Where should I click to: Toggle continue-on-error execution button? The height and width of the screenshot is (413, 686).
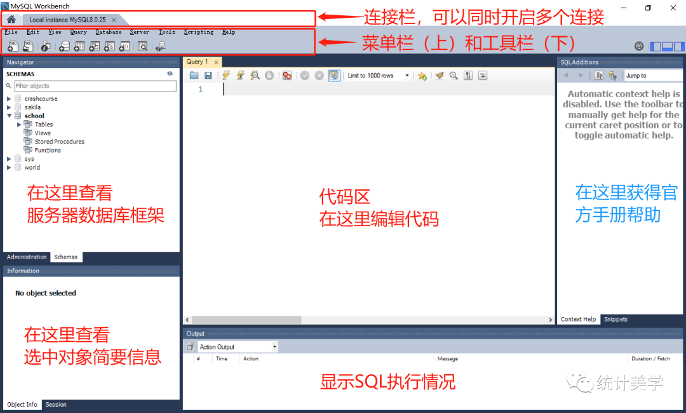287,76
